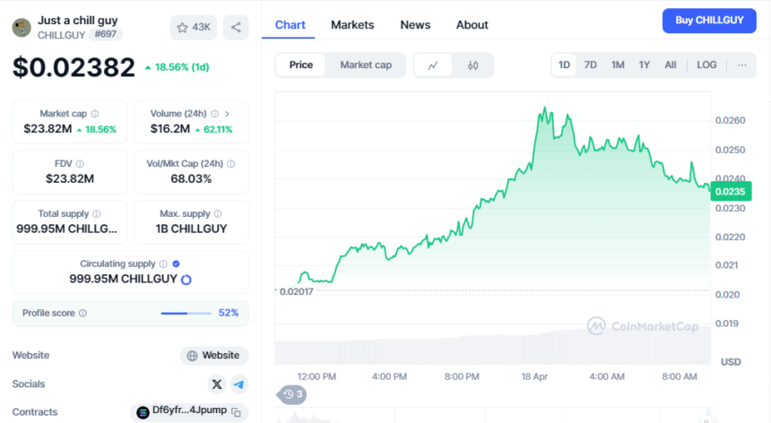
Task: Switch to the News tab
Action: pyautogui.click(x=415, y=24)
